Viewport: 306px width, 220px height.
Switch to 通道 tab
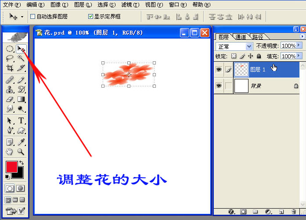pos(241,37)
